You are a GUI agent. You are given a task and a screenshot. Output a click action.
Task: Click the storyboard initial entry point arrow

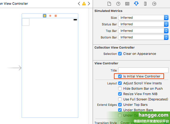pyautogui.click(x=14, y=68)
